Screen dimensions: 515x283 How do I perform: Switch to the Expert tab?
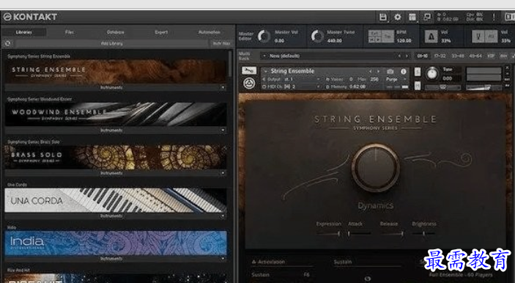tap(161, 32)
